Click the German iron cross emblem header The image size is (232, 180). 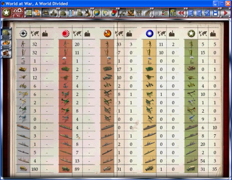(23, 33)
